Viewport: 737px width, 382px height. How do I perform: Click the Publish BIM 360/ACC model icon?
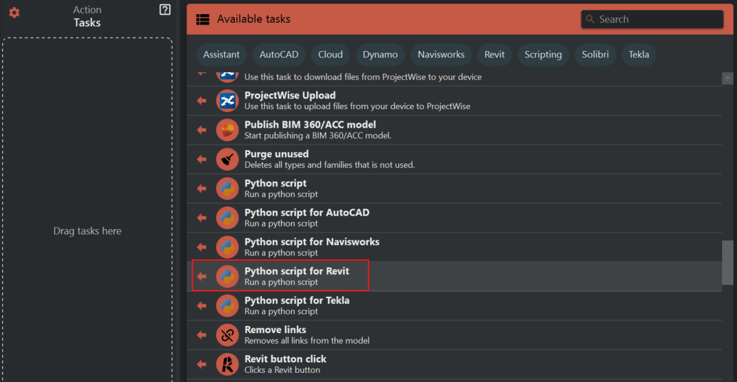tap(227, 130)
